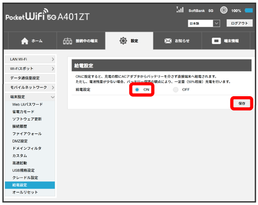Screen dimensions: 258x205
Task: Click the settings gear icon
Action: 123,41
